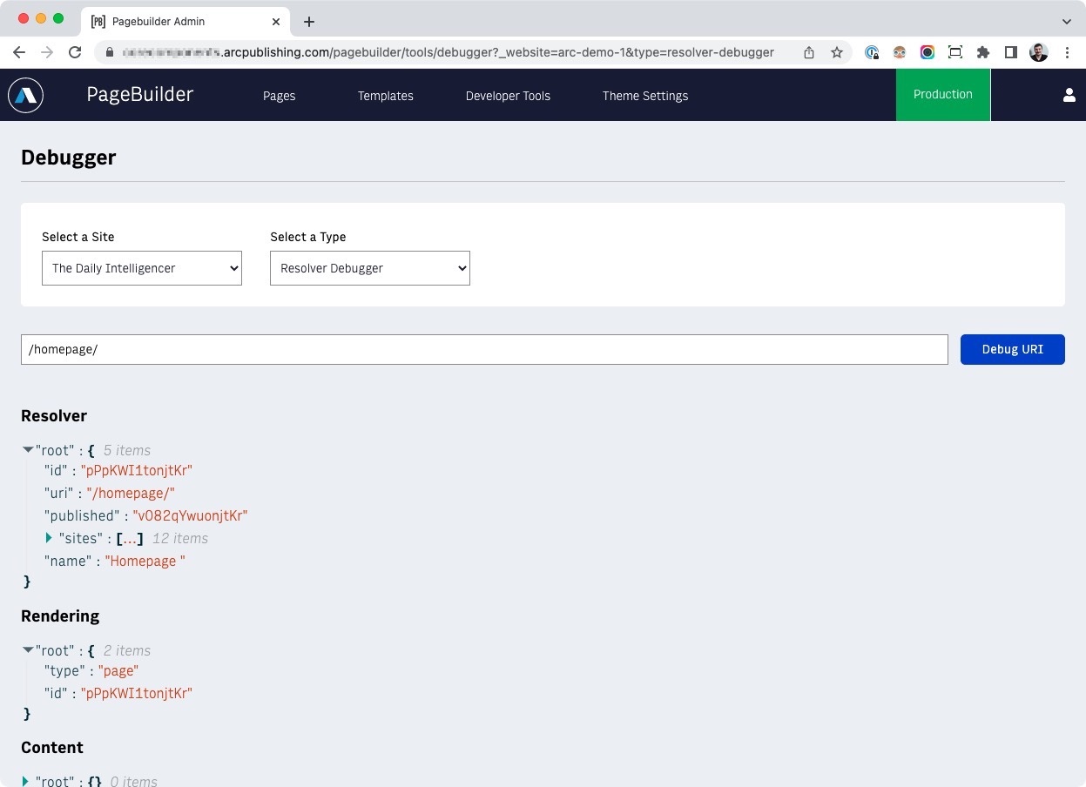Open the Select a Site dropdown
Screen dimensions: 1086x787
click(x=142, y=268)
